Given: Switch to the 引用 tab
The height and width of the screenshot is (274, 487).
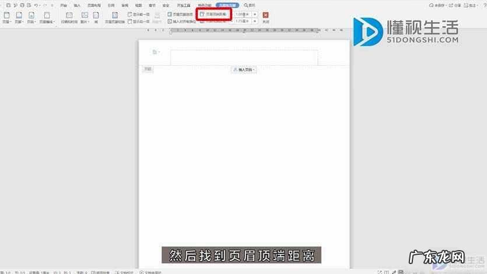Looking at the screenshot, I should pos(111,6).
